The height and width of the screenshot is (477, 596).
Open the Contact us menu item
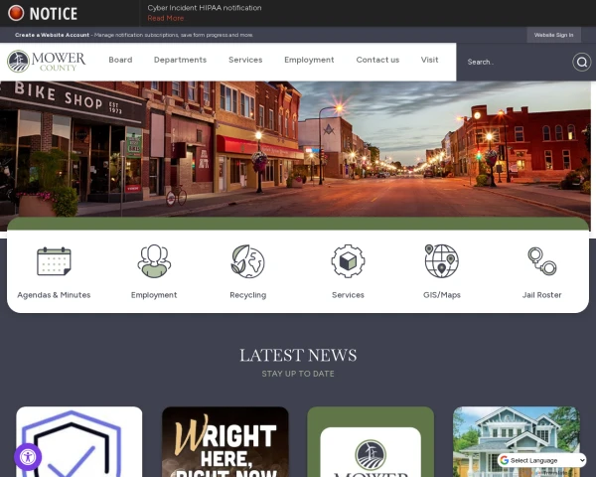(377, 60)
